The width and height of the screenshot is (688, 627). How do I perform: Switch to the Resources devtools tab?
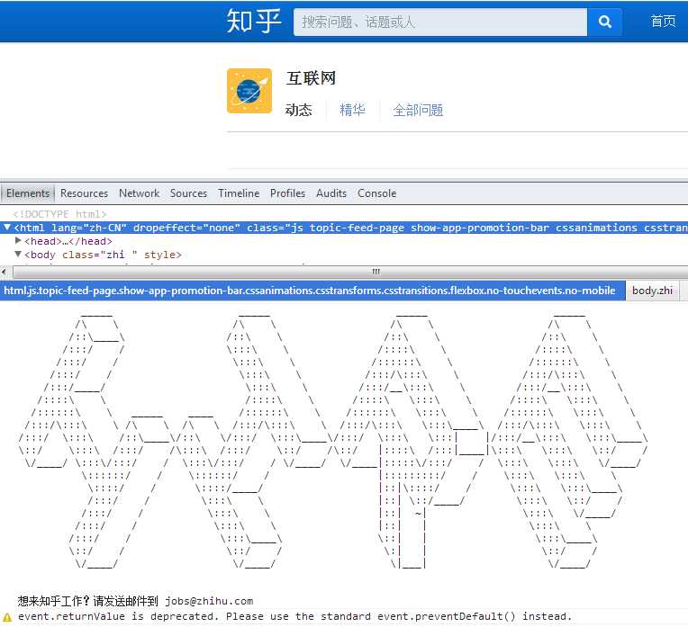[85, 193]
